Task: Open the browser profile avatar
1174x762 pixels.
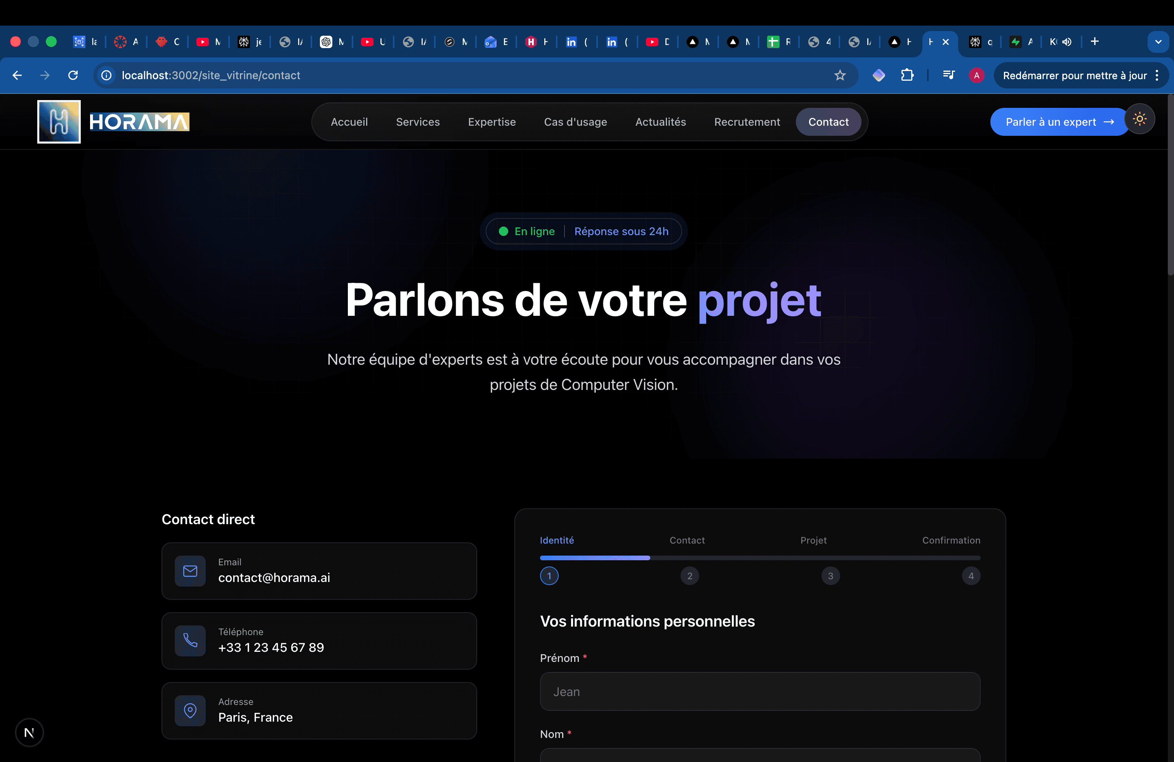Action: point(977,75)
